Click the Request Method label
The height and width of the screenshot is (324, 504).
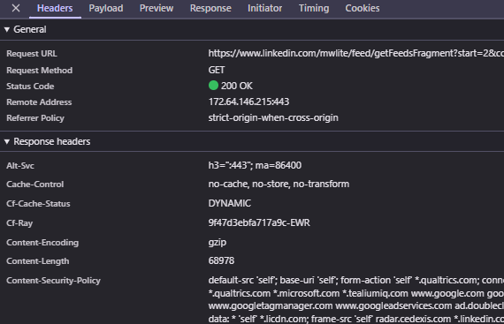coord(40,71)
